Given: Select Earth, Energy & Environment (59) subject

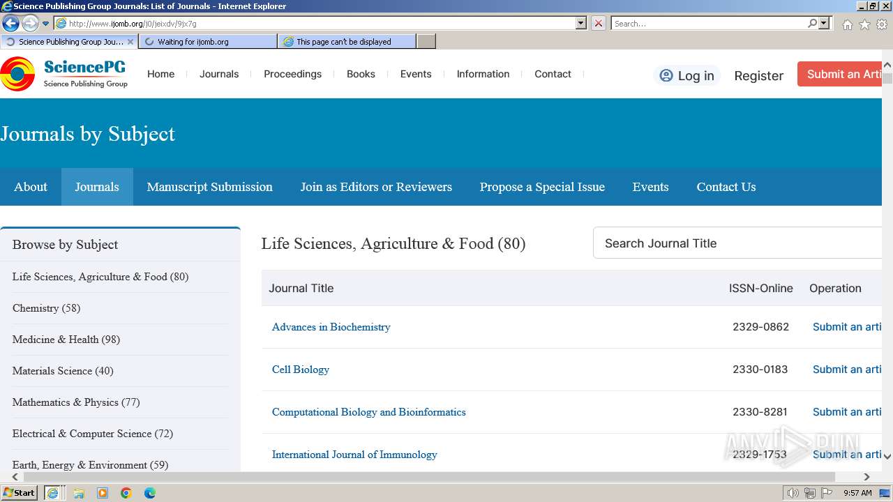Looking at the screenshot, I should click(x=90, y=465).
